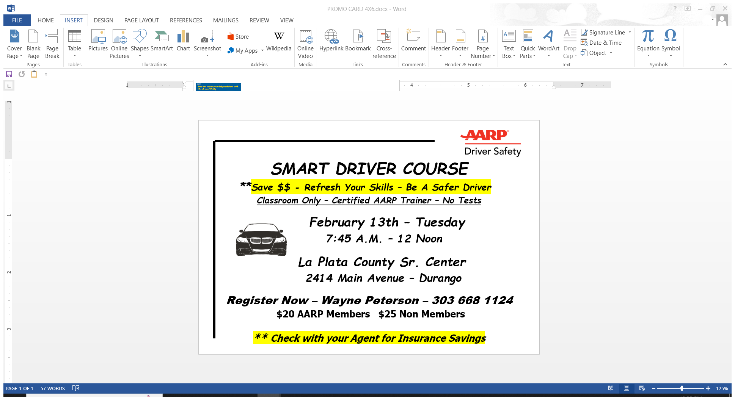This screenshot has height=397, width=735.
Task: Switch to the HOME tab
Action: [46, 20]
